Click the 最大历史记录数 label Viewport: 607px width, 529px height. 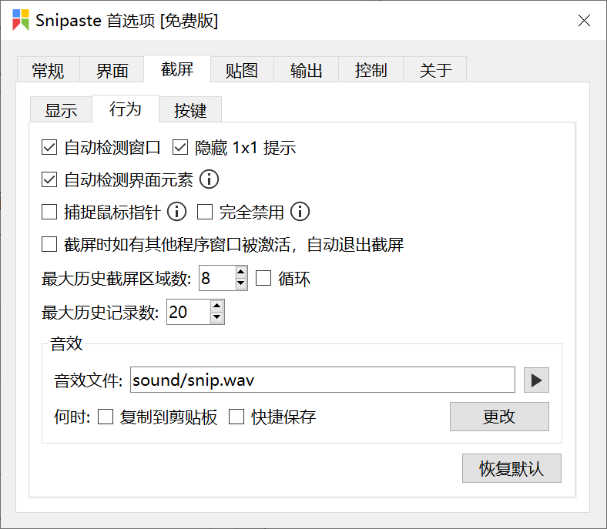(x=100, y=313)
